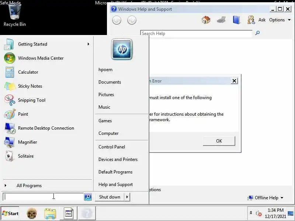
Task: Click the Help search magnifier icon
Action: [257, 33]
